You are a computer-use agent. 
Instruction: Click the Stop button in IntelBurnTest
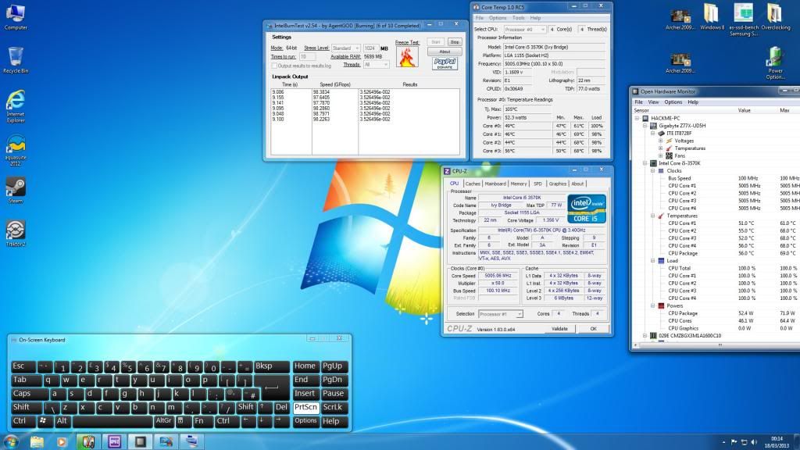454,42
